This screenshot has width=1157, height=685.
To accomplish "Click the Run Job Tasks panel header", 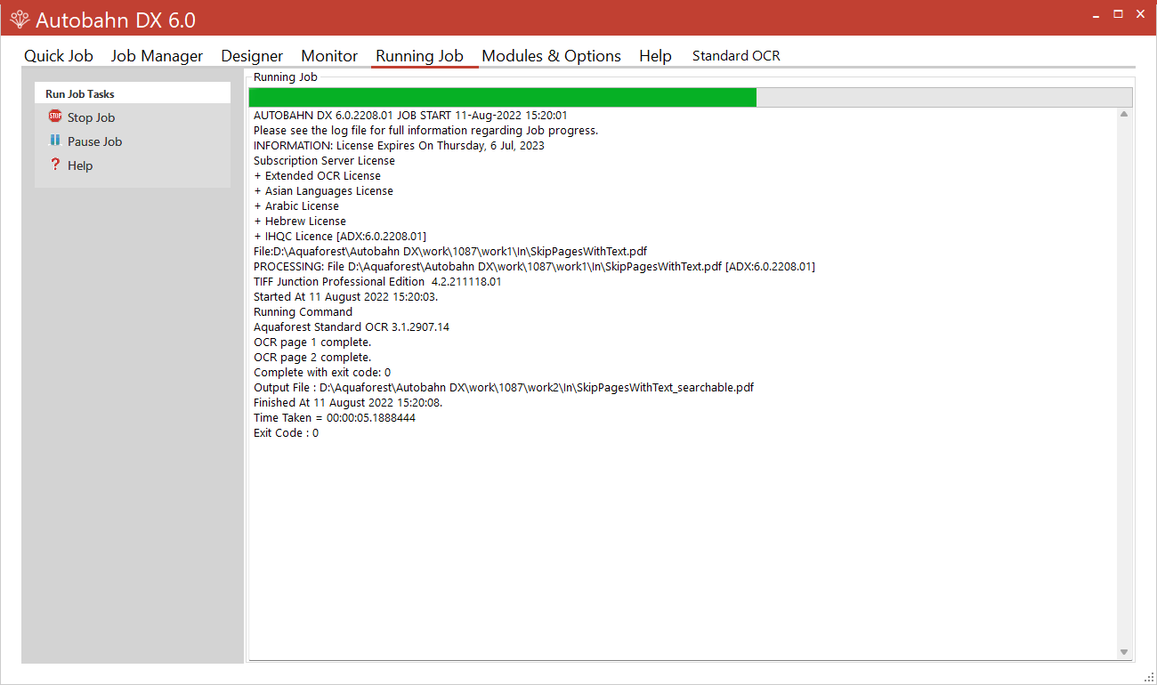I will point(132,93).
